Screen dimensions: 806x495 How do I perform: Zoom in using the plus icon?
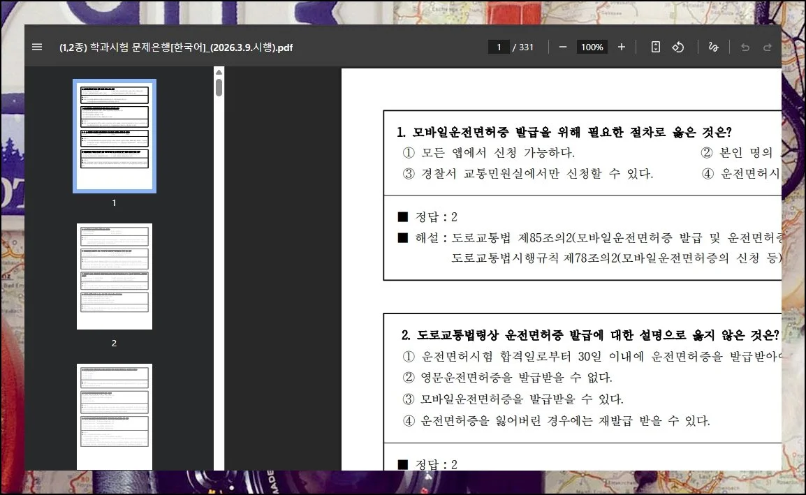coord(621,47)
